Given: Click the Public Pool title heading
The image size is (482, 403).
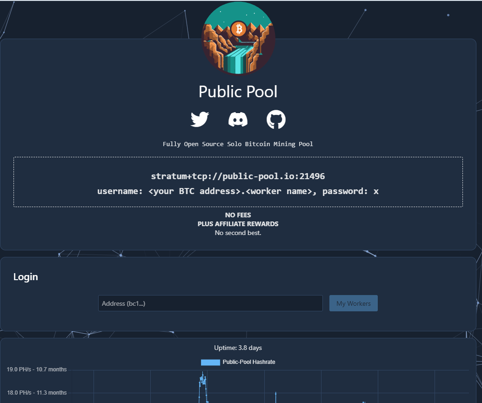Looking at the screenshot, I should pos(238,92).
